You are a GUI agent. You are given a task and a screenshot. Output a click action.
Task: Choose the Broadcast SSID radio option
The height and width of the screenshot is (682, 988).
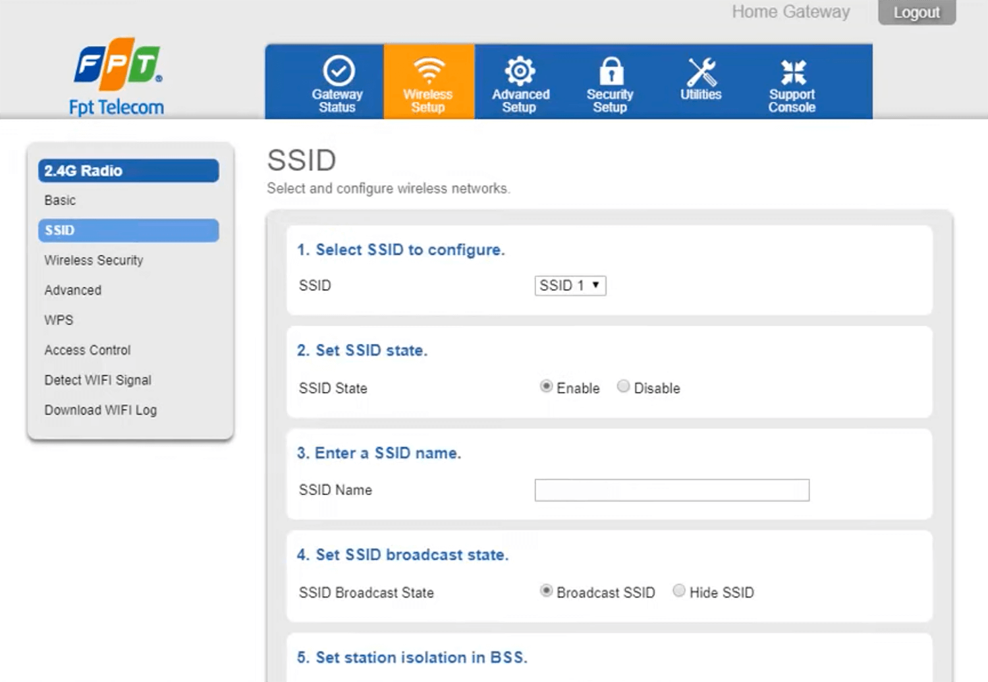click(x=546, y=591)
